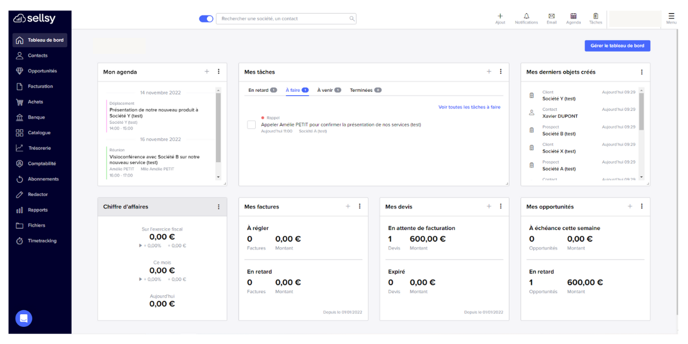Open the Comptabilité icon
Screen dimensions: 688x344
click(x=19, y=163)
